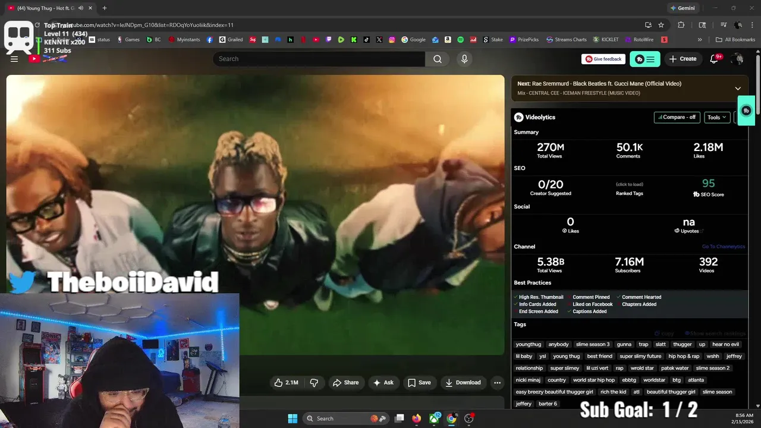
Task: Toggle Compare - off in Videolytics
Action: click(x=677, y=117)
